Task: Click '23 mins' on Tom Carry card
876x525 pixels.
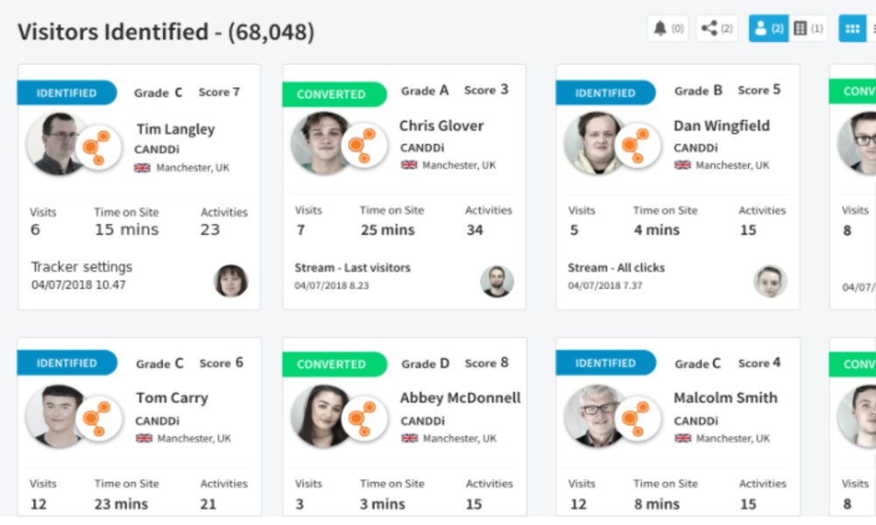Action: tap(121, 504)
